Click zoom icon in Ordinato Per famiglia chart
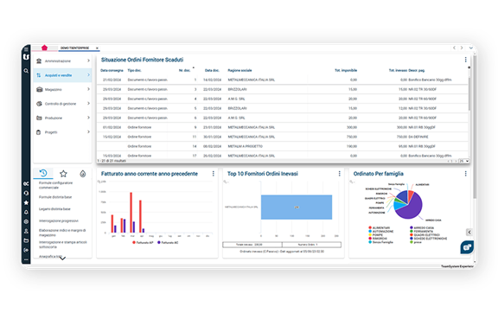The width and height of the screenshot is (498, 313). [351, 182]
